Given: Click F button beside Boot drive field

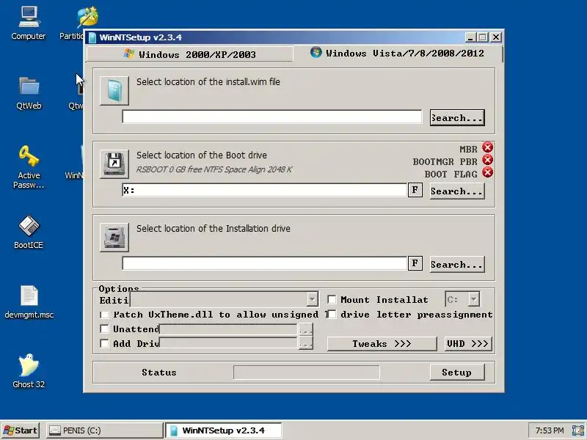Looking at the screenshot, I should [x=415, y=190].
